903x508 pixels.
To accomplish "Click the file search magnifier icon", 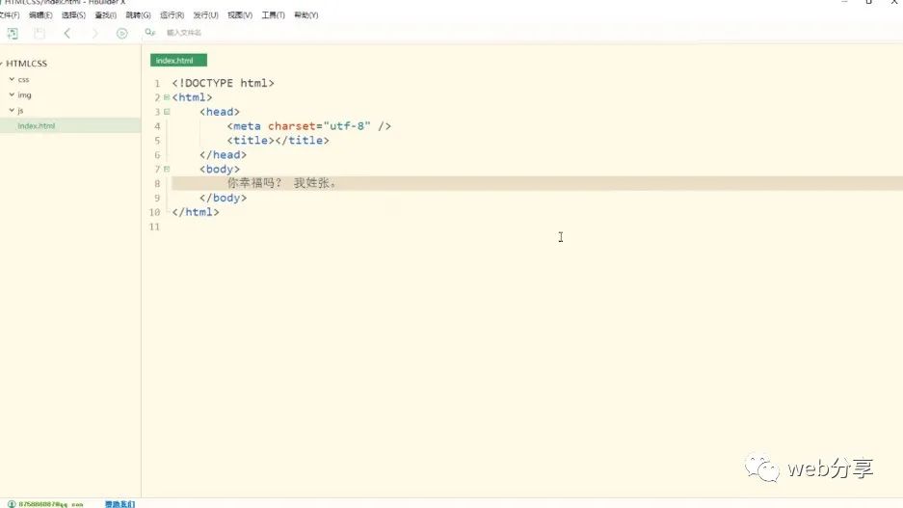I will coord(149,33).
